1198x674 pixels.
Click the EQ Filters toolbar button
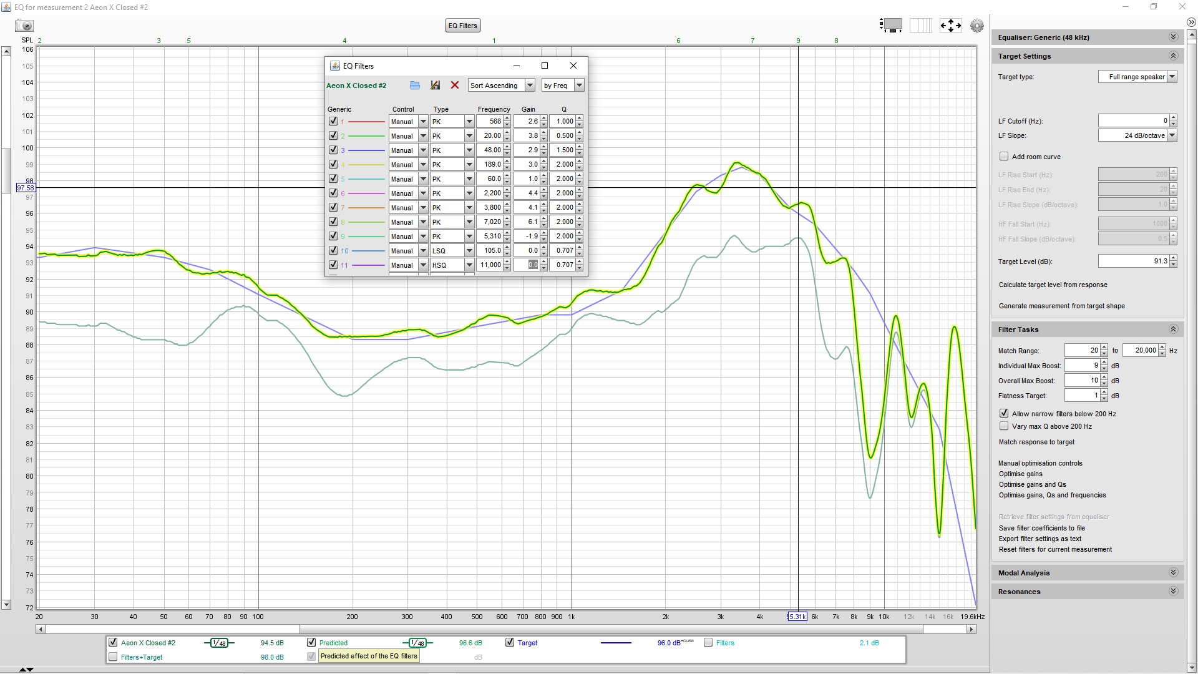coord(462,25)
